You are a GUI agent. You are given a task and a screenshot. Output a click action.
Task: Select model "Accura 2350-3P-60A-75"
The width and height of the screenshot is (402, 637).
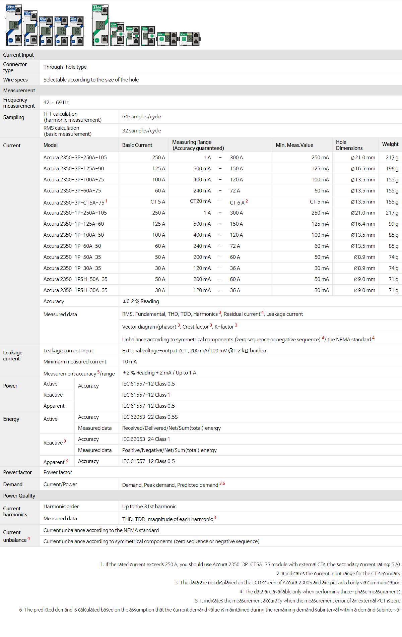(72, 191)
